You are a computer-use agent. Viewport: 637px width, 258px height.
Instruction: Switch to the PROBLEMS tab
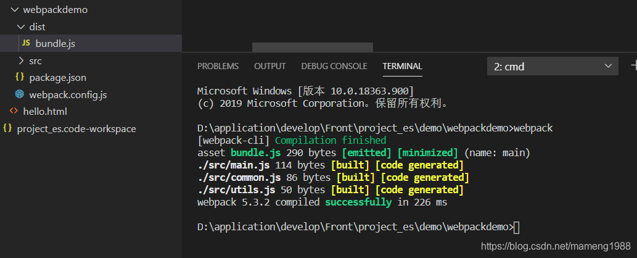(218, 66)
